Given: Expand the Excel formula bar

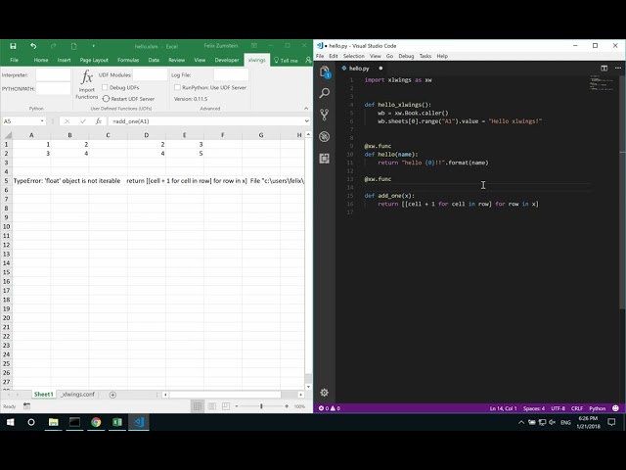Looking at the screenshot, I should tap(306, 121).
